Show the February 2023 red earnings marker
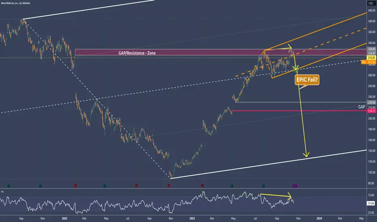The height and width of the screenshot is (222, 377). [202, 186]
